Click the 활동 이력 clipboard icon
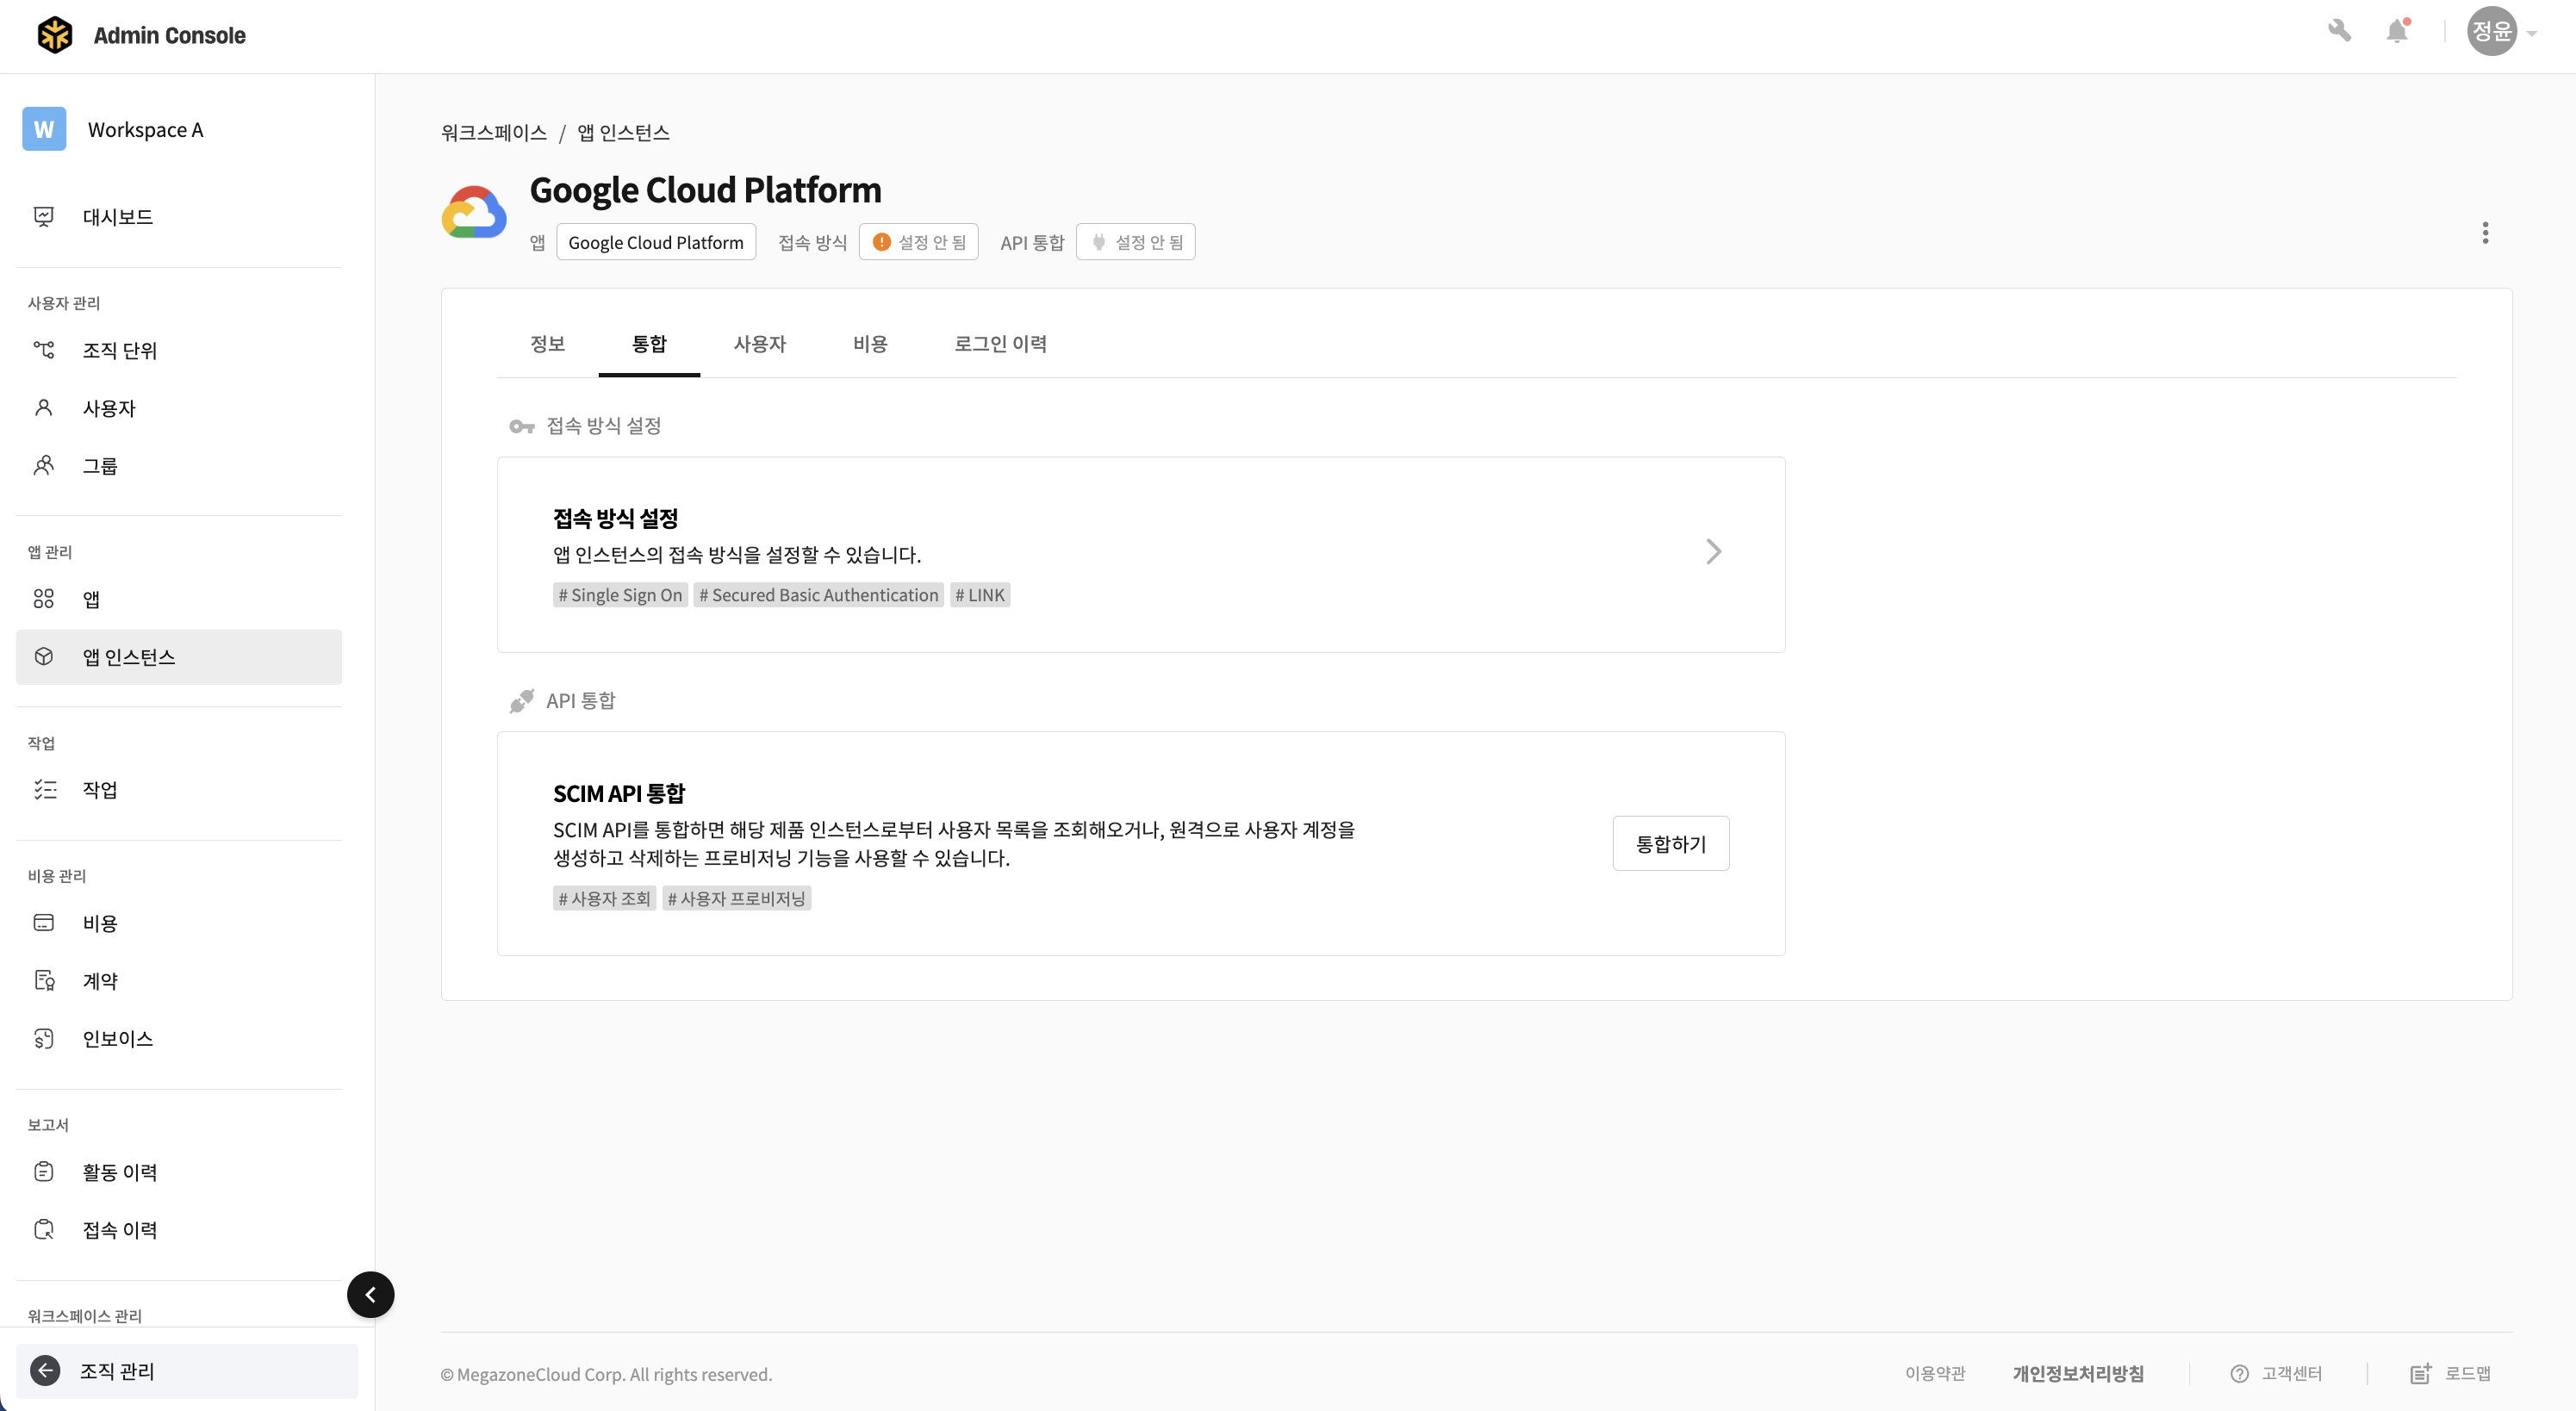Image resolution: width=2576 pixels, height=1411 pixels. [x=44, y=1172]
